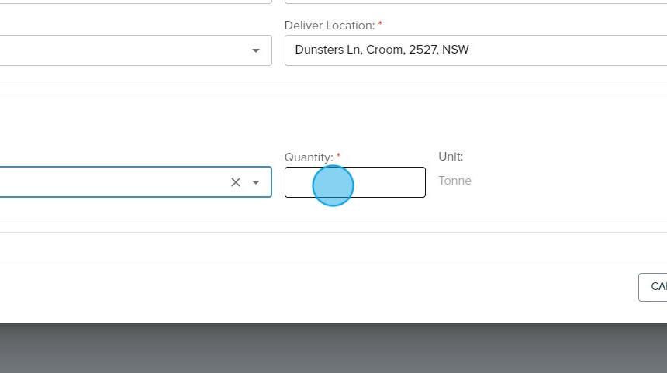
Task: Expand the dropdown arrow beside the X icon
Action: tap(256, 182)
